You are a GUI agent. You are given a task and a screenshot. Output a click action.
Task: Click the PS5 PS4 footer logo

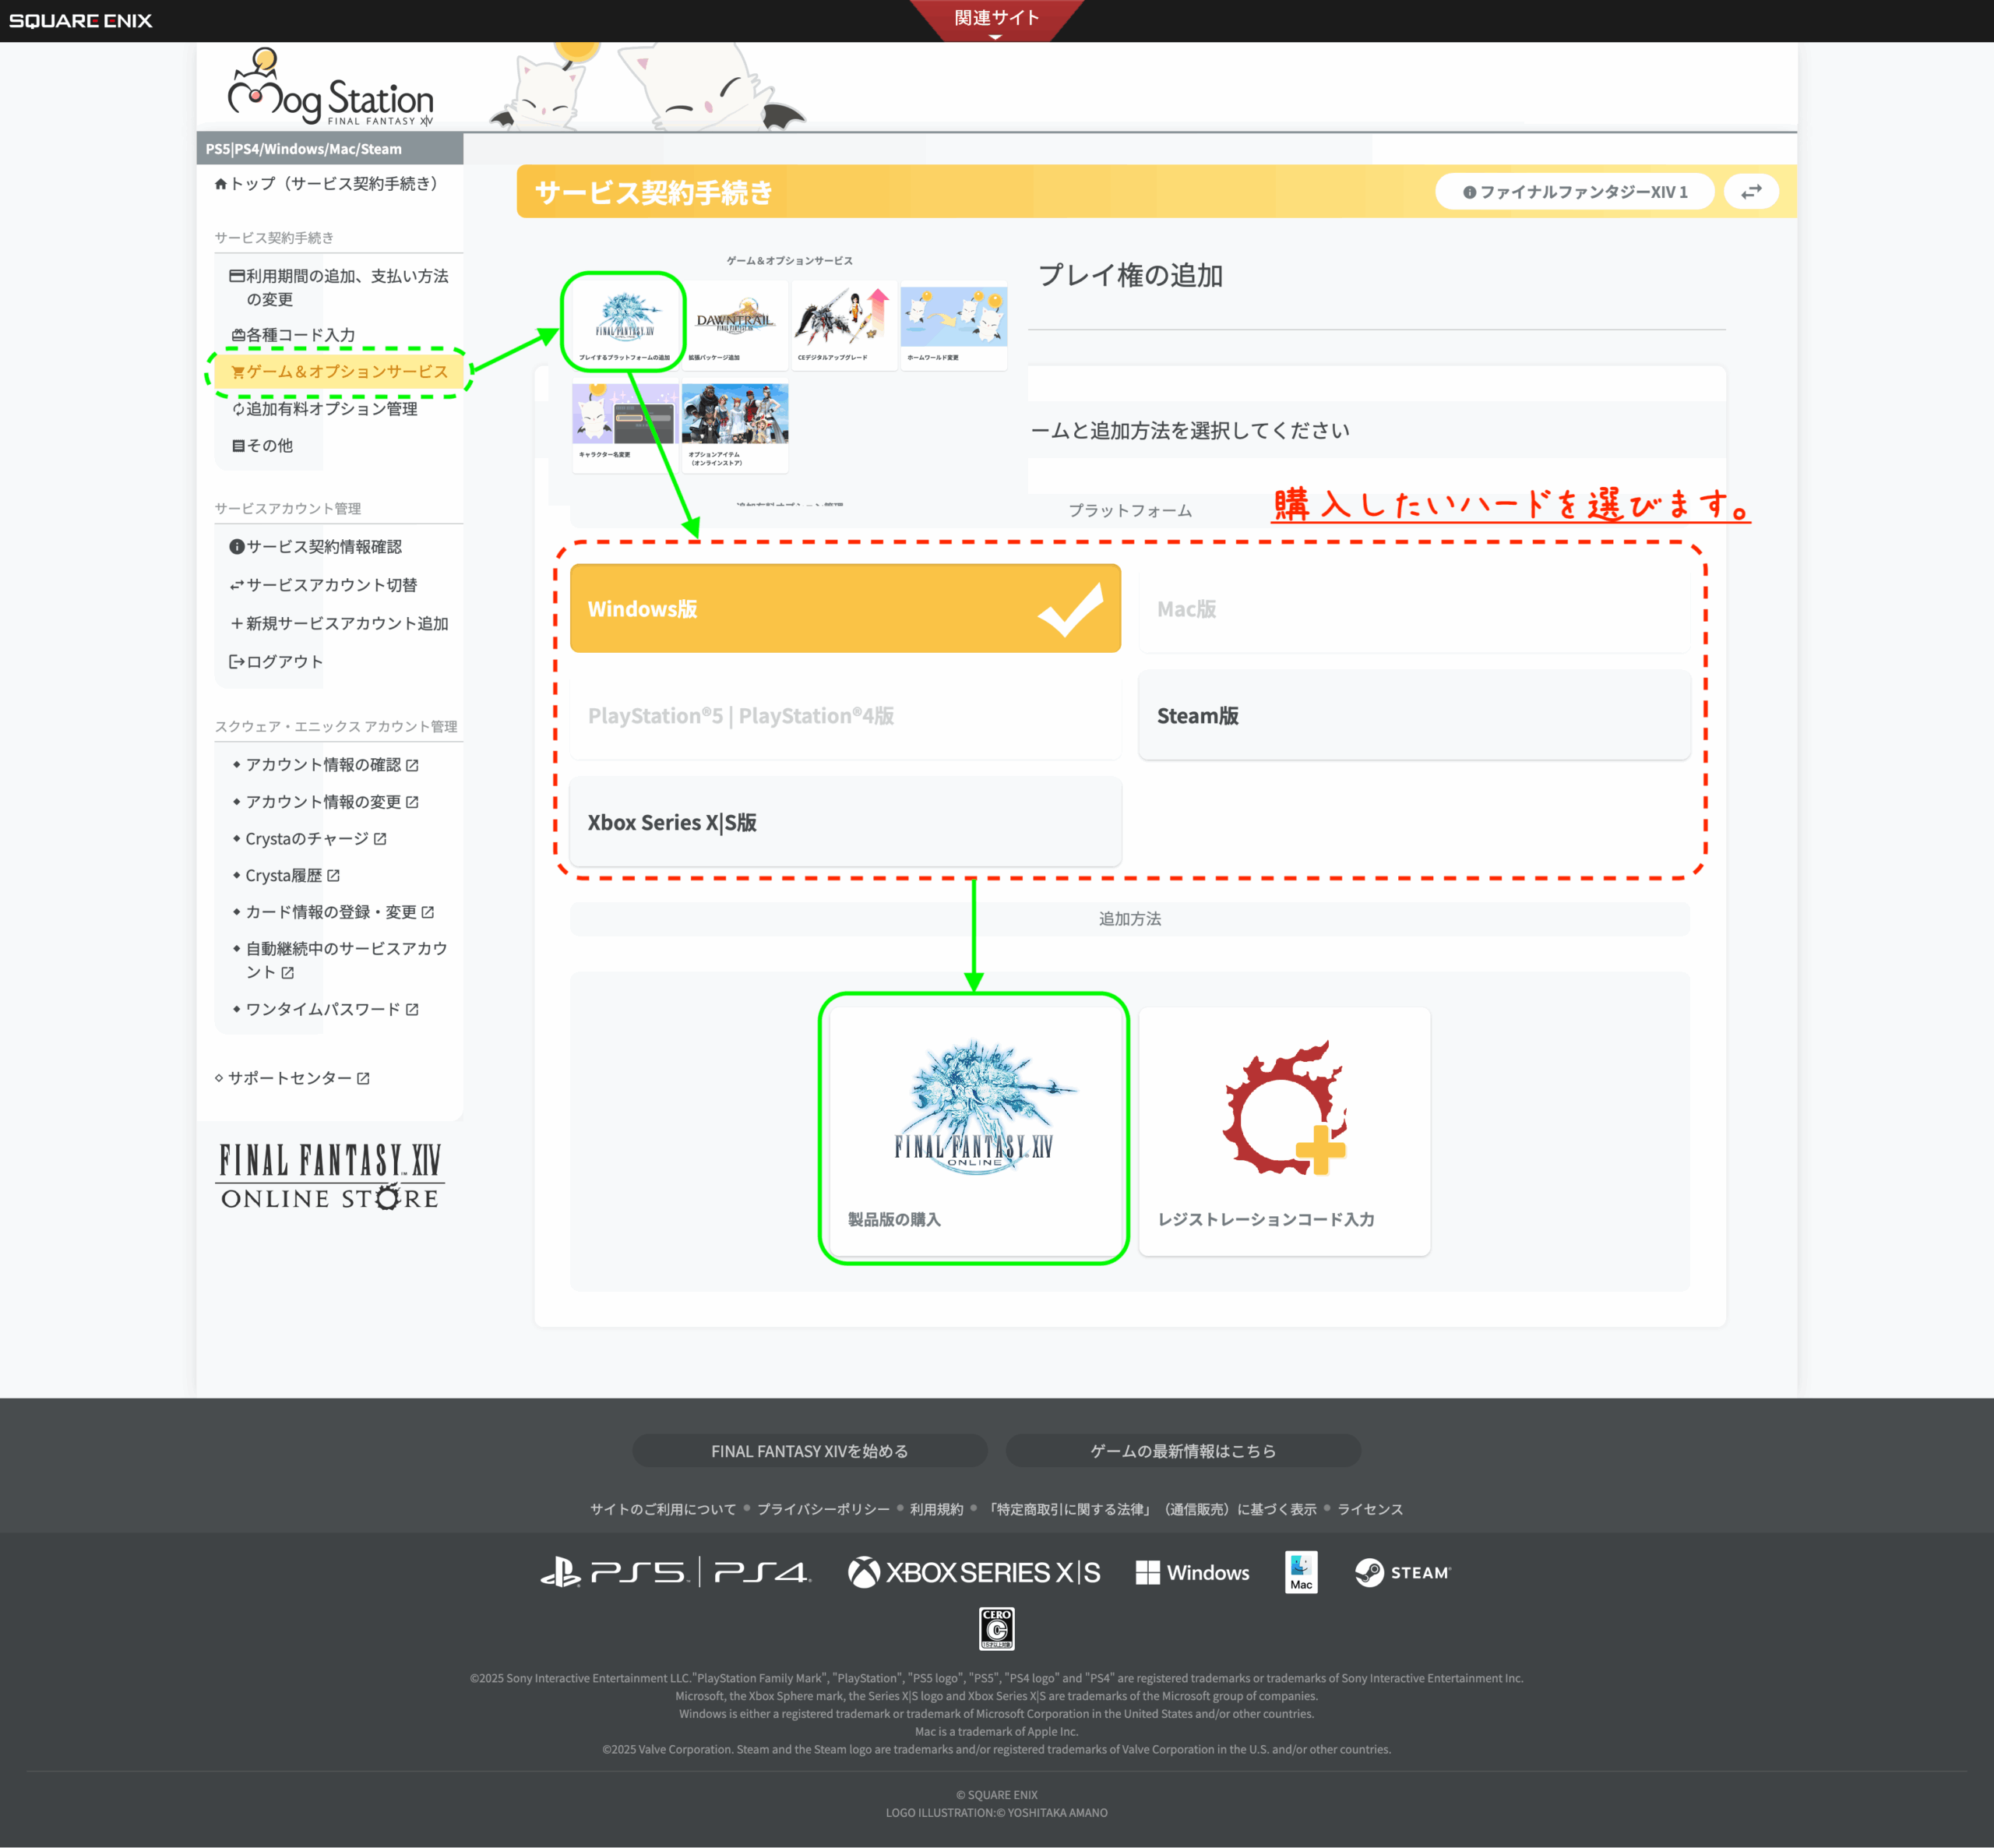pyautogui.click(x=675, y=1572)
